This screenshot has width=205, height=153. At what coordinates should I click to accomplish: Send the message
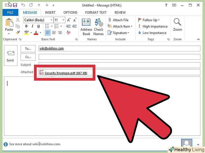(x=11, y=55)
